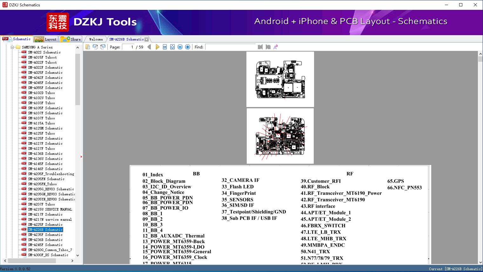The width and height of the screenshot is (483, 272).
Task: Go to the previous page
Action: (x=149, y=47)
